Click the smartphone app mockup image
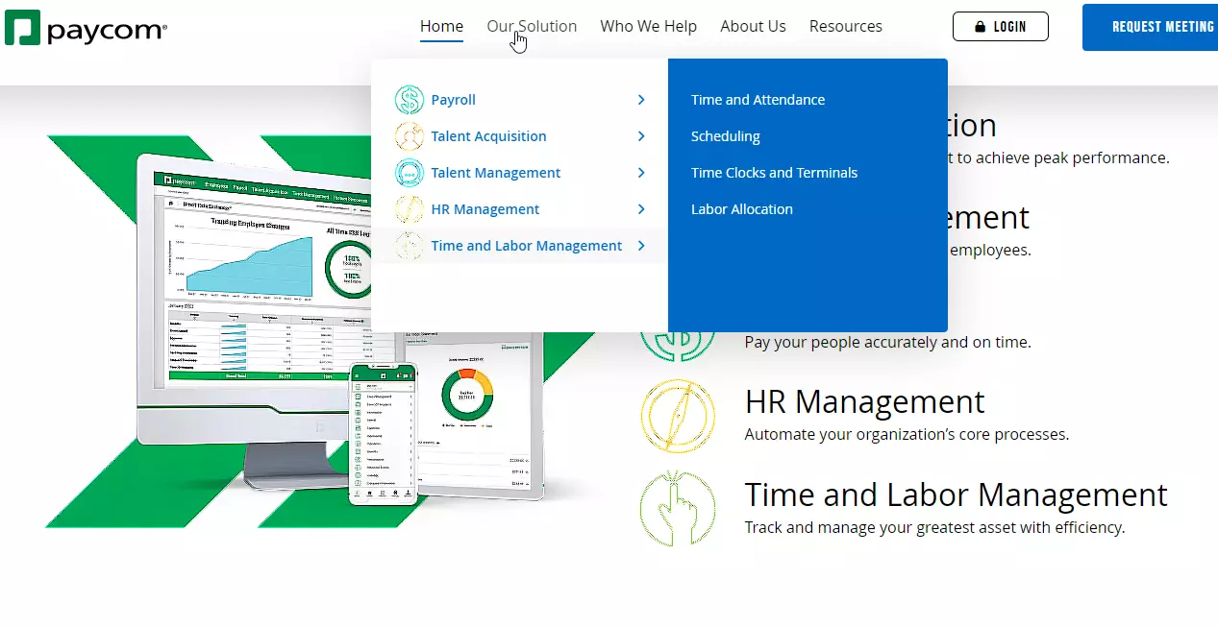The width and height of the screenshot is (1218, 627). click(x=384, y=434)
